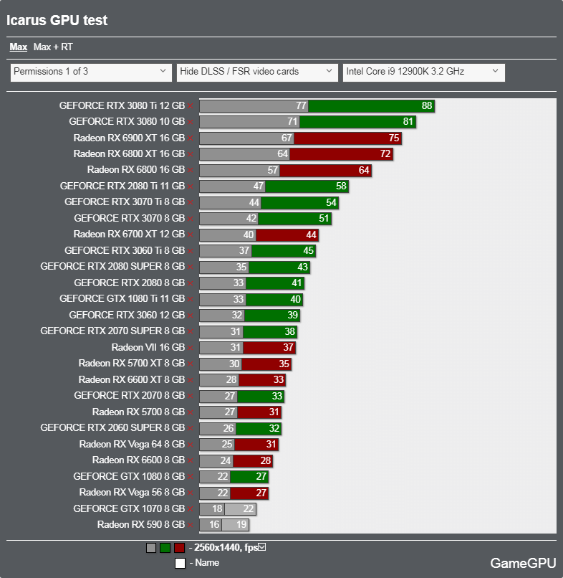Open the Permissions 1 of 3 dropdown

pyautogui.click(x=91, y=72)
